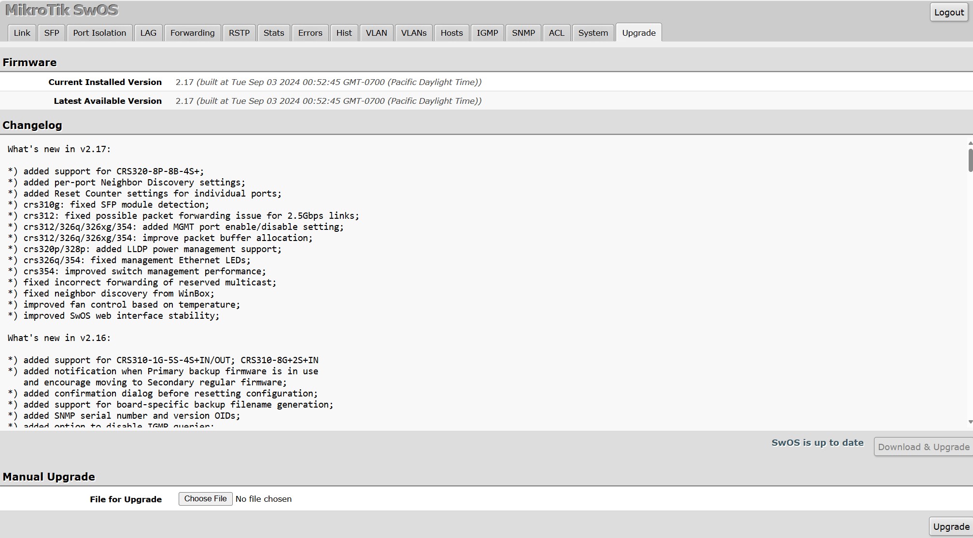Go to the LAG tab

(x=148, y=33)
